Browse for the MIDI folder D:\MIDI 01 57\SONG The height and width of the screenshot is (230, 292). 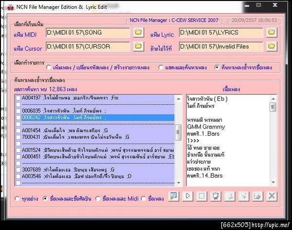138,33
